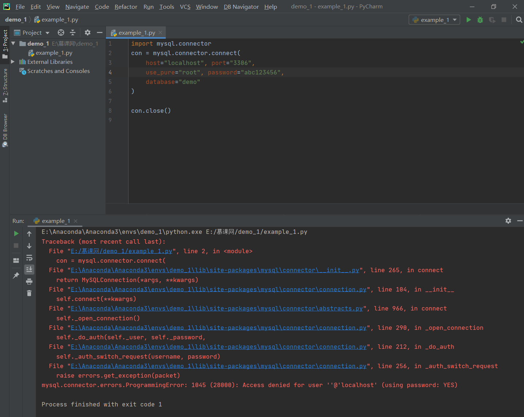524x417 pixels.
Task: Open Run panel settings gear
Action: click(508, 221)
